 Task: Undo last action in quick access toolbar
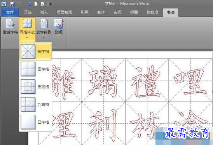tap(19, 4)
